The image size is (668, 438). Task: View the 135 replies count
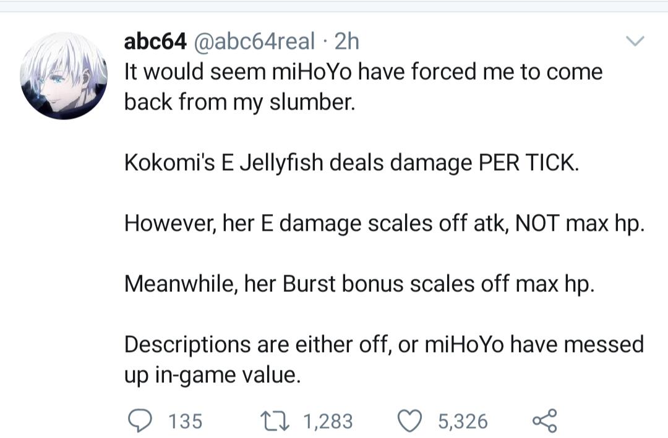point(186,421)
